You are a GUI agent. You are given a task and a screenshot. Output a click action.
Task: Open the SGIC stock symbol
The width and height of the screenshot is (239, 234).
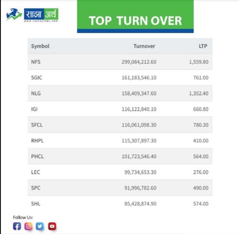coord(37,78)
